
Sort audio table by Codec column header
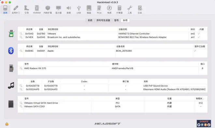click(84, 81)
